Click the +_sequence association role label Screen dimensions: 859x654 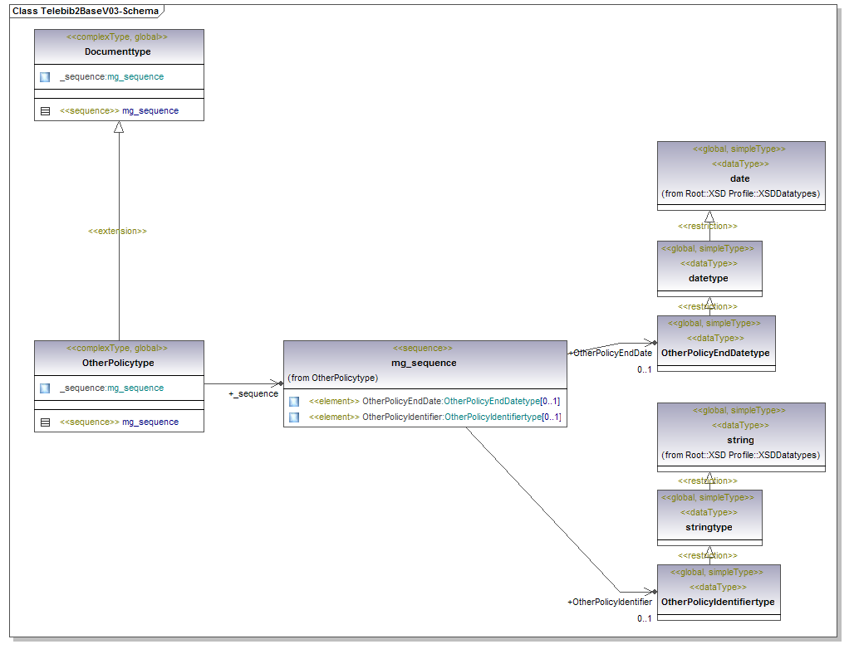[x=253, y=394]
